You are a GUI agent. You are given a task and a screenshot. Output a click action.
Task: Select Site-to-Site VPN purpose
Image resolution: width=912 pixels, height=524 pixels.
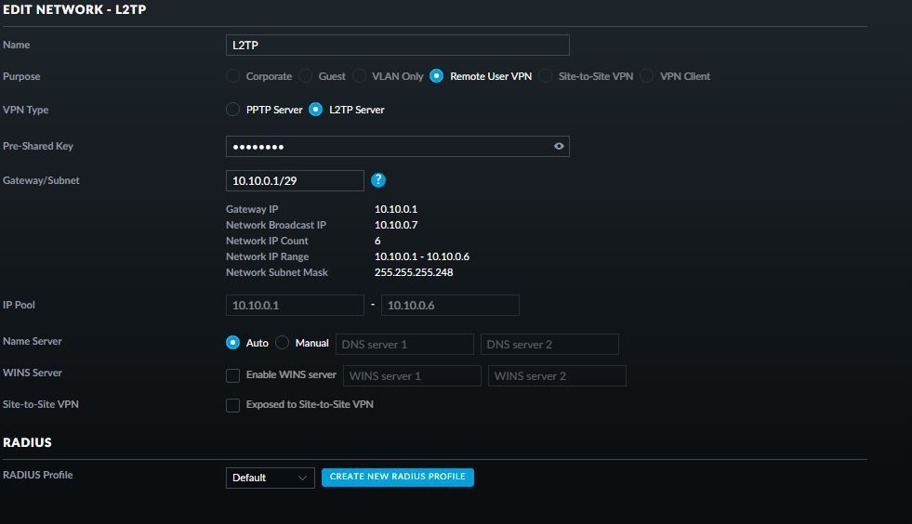pyautogui.click(x=546, y=76)
